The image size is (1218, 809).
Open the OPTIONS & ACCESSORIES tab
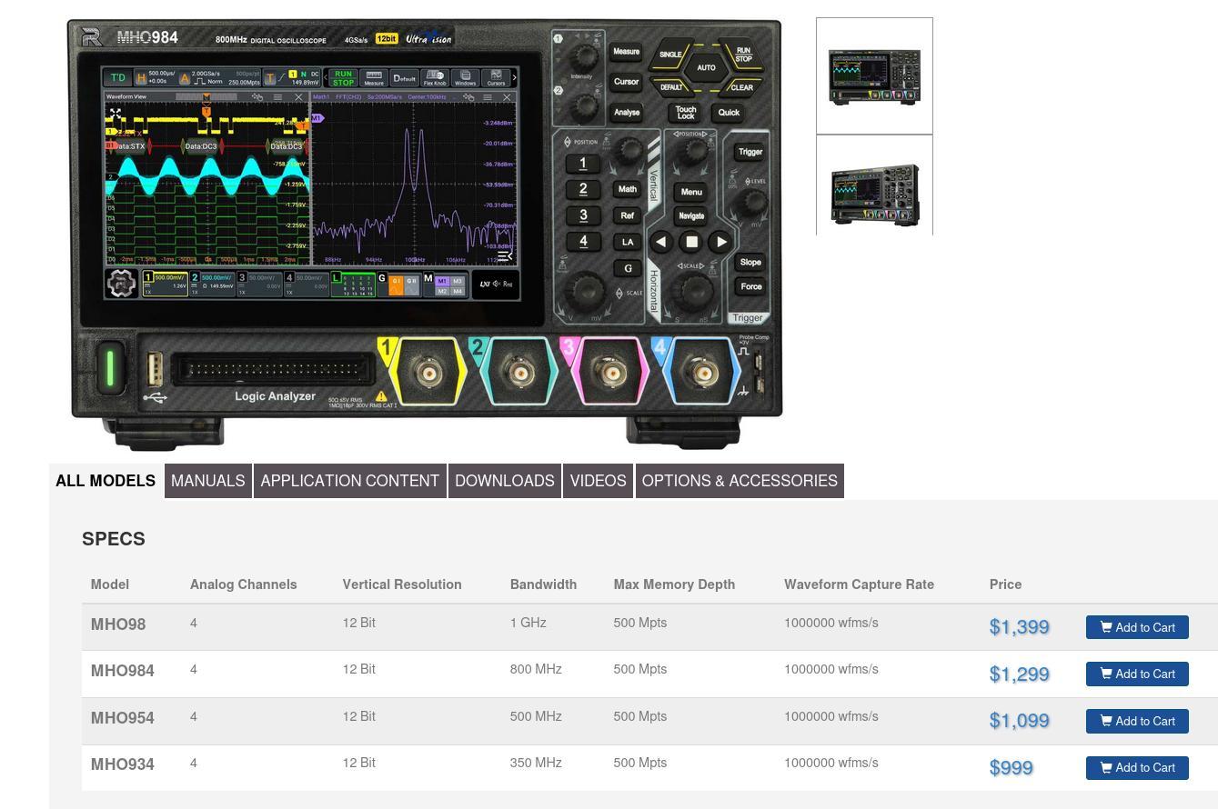click(739, 481)
